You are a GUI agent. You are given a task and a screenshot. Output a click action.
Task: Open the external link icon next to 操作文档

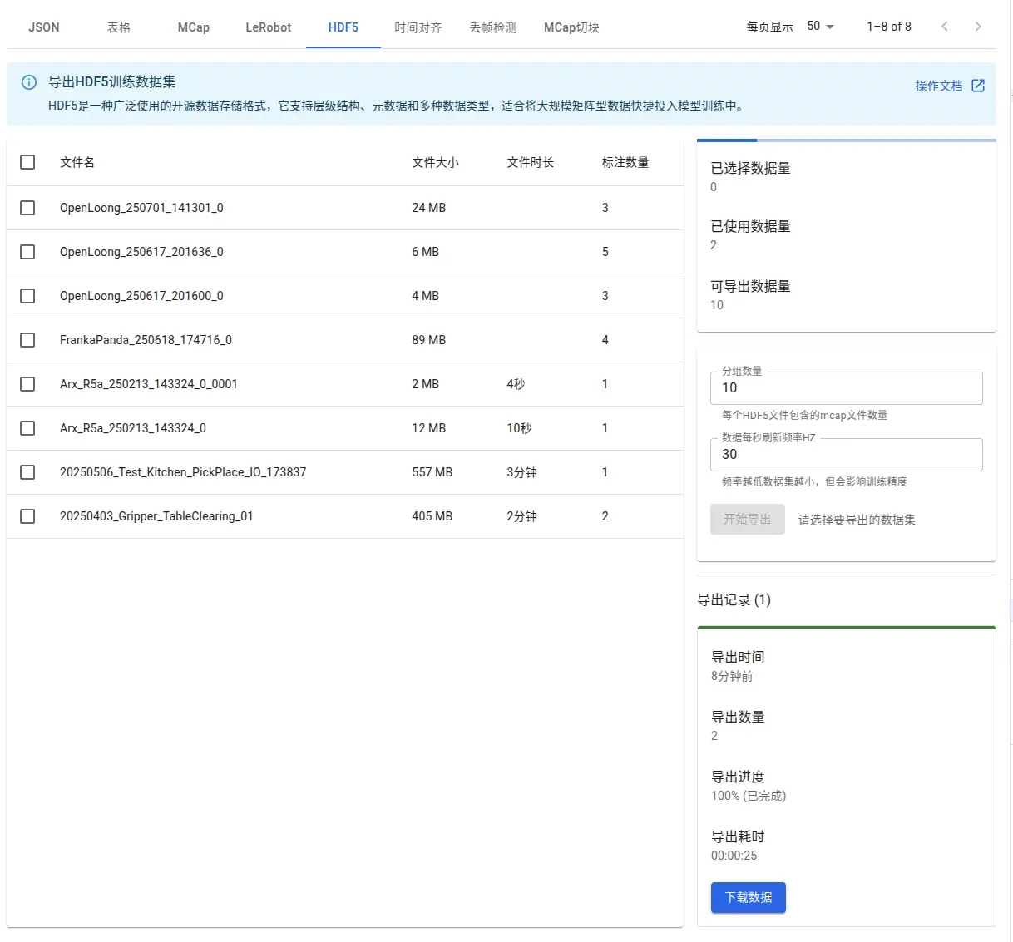pos(978,86)
